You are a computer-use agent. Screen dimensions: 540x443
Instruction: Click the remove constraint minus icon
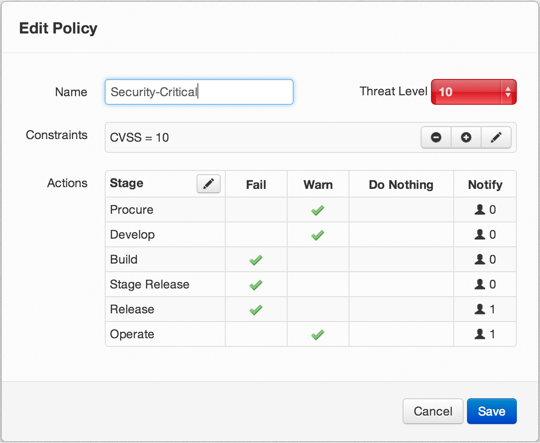pos(436,137)
